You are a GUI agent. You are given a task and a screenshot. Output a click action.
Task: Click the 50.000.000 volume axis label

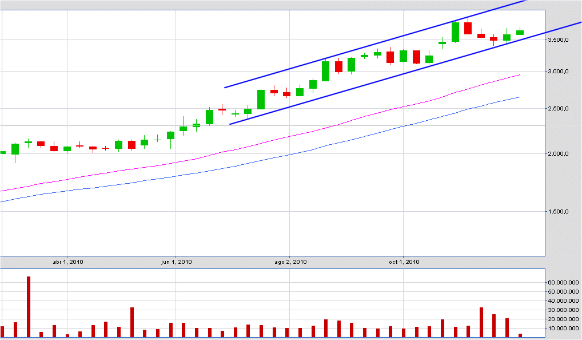tap(563, 292)
